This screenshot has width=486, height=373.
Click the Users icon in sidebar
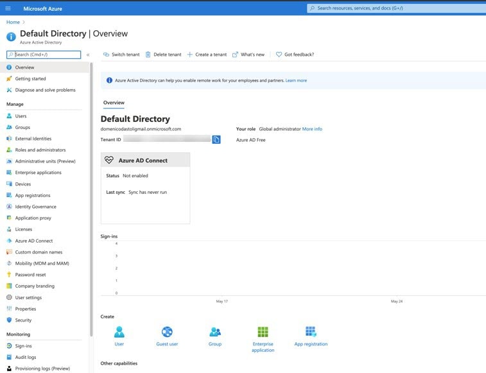pyautogui.click(x=9, y=116)
